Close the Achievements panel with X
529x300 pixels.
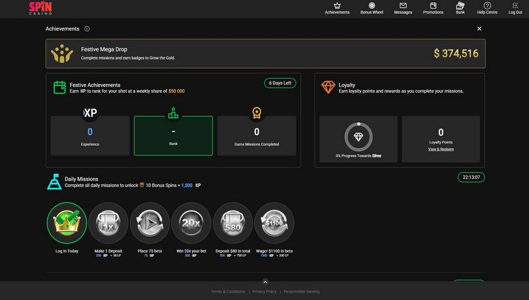click(x=479, y=29)
